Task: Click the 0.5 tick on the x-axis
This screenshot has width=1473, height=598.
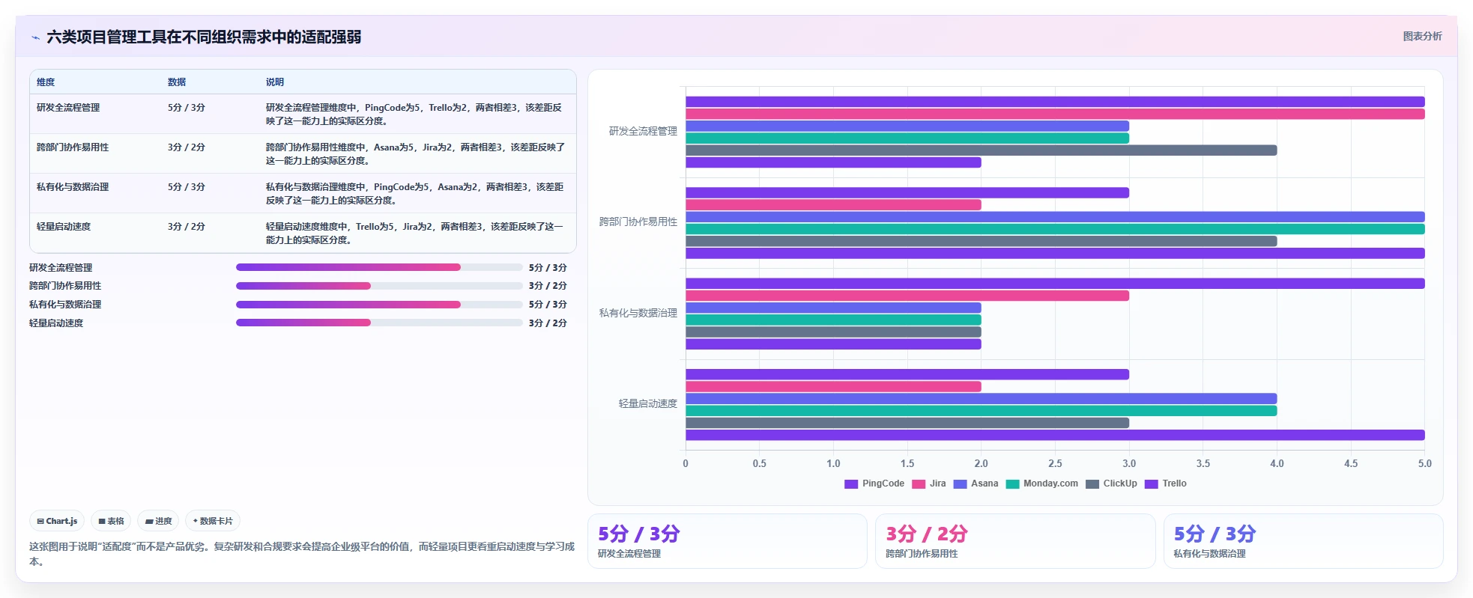Action: (x=759, y=464)
